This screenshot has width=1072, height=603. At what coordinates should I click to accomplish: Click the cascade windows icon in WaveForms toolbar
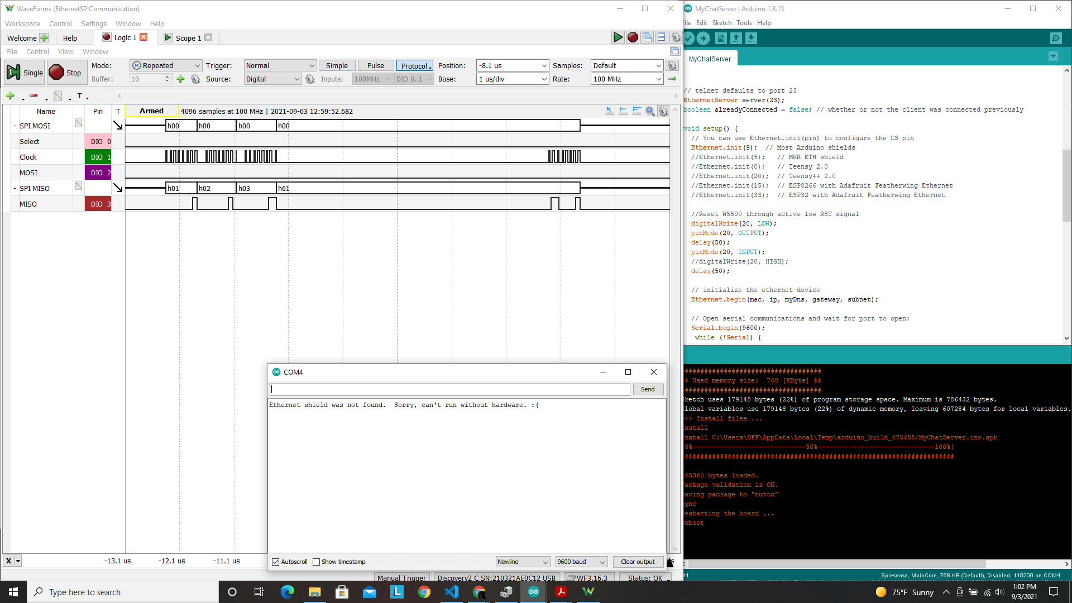click(x=647, y=37)
